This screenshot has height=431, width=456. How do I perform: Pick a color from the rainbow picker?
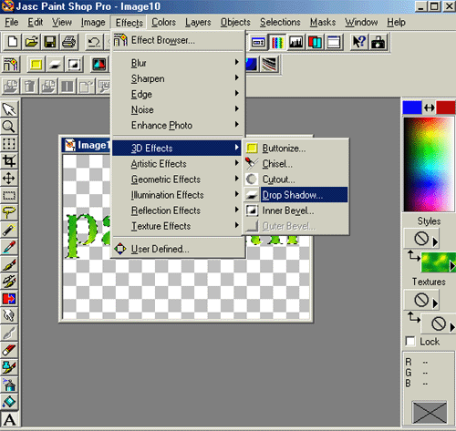(x=429, y=164)
